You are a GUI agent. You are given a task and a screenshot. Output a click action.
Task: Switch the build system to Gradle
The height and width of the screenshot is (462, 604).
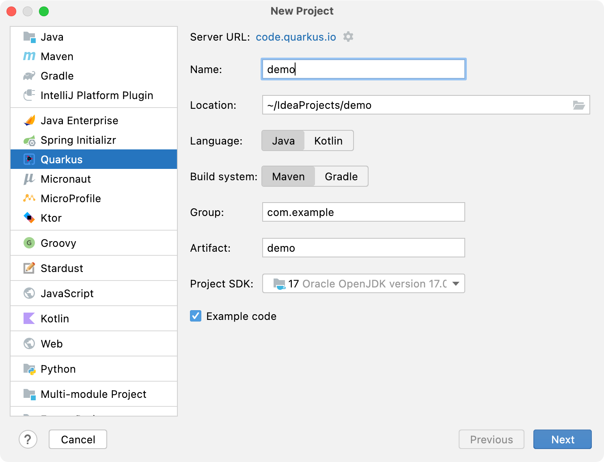point(341,176)
